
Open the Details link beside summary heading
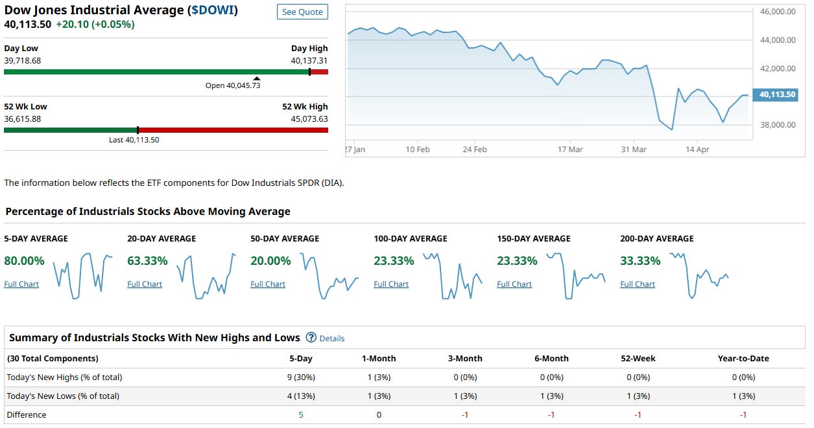tap(332, 338)
